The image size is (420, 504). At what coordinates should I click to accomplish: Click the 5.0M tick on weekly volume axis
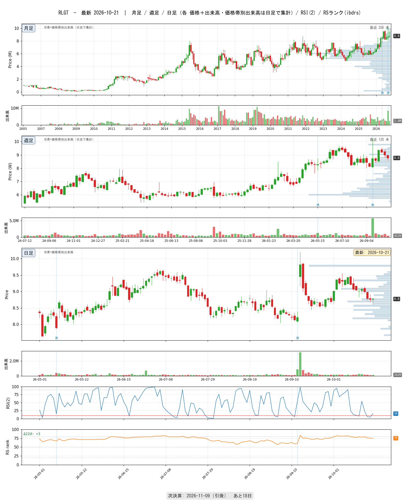coord(14,221)
